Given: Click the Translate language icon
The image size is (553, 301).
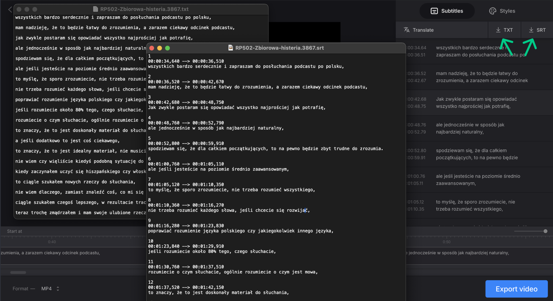Looking at the screenshot, I should coord(407,30).
